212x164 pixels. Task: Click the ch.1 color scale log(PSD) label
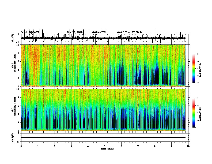tap(200, 70)
